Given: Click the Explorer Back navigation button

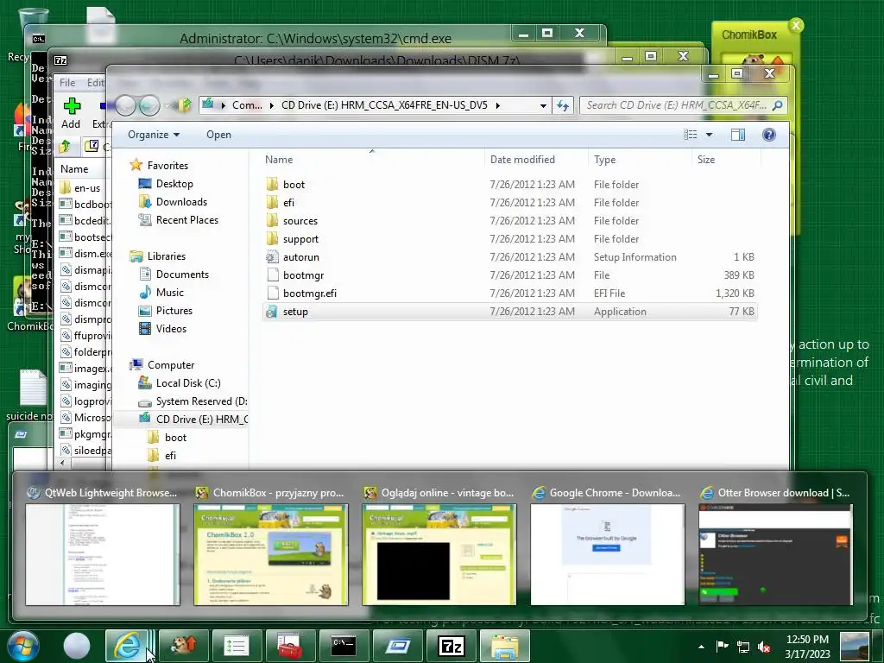Looking at the screenshot, I should coord(126,104).
